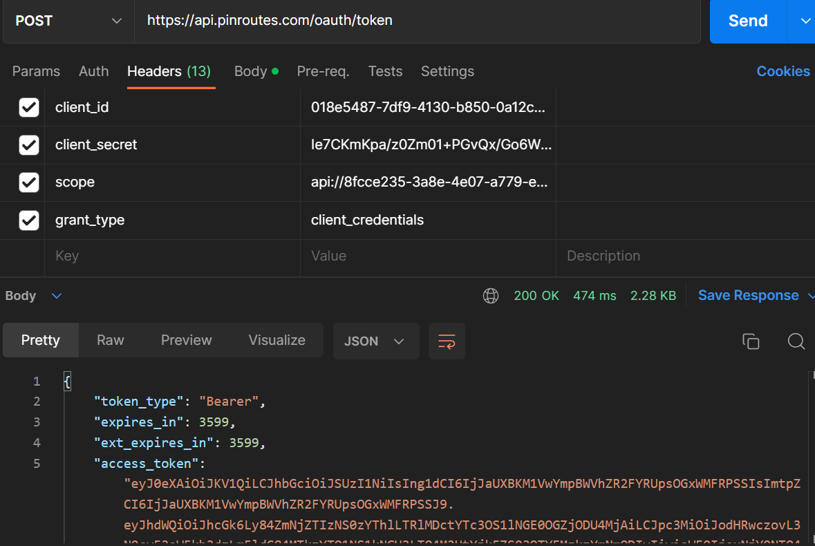The image size is (815, 546).
Task: Open the Tests tab
Action: [x=385, y=71]
